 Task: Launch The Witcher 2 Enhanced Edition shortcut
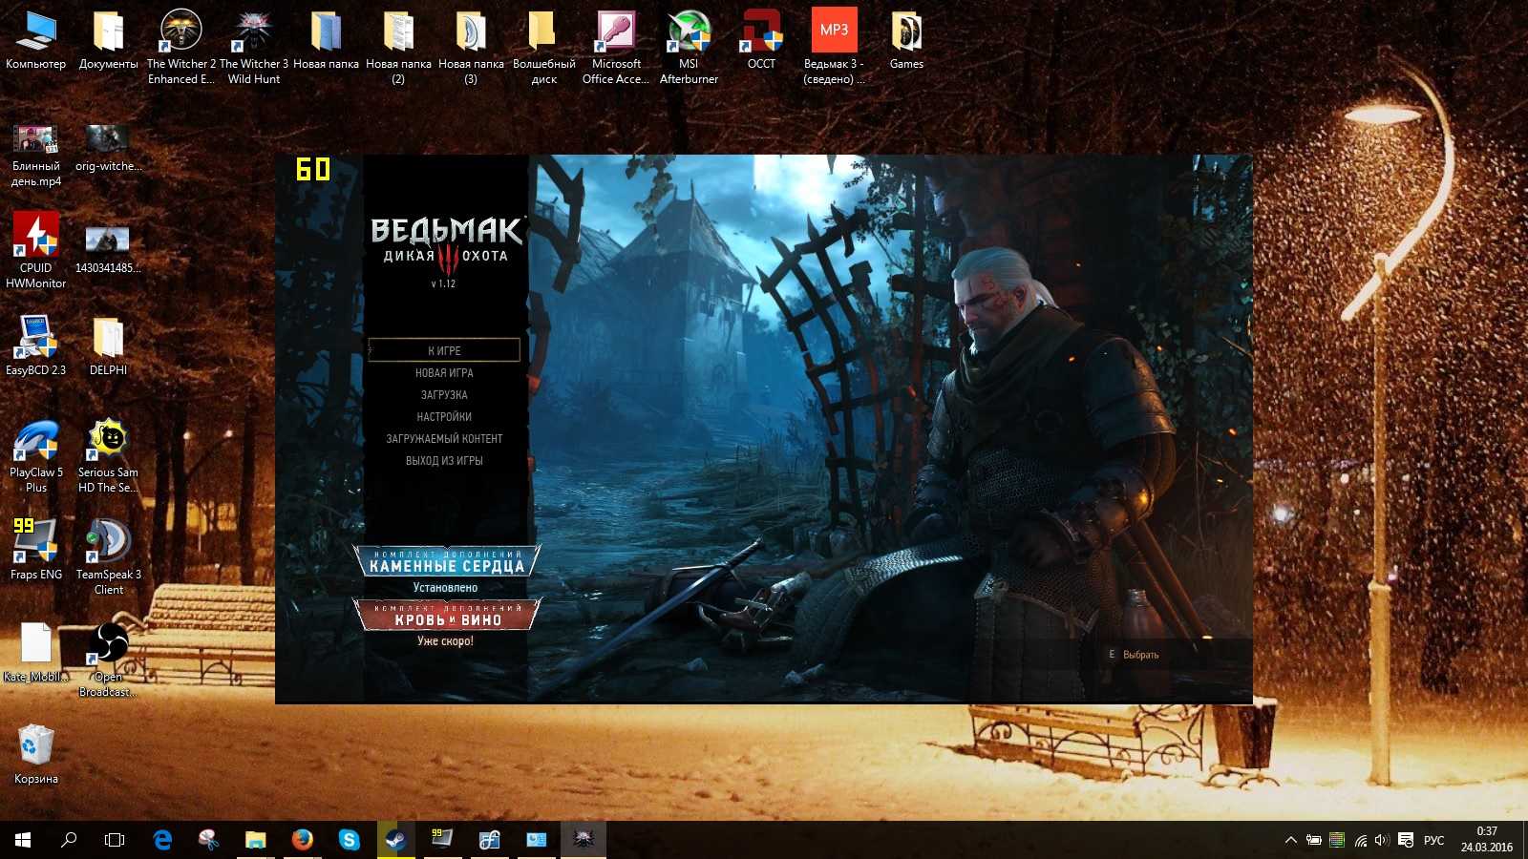pyautogui.click(x=181, y=47)
